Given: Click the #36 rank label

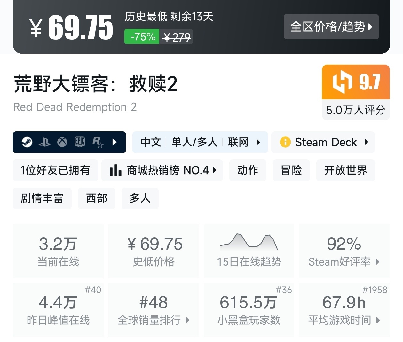Looking at the screenshot, I should click(284, 290).
